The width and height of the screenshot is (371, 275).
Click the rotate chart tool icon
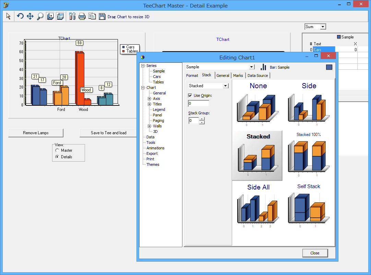tap(20, 16)
